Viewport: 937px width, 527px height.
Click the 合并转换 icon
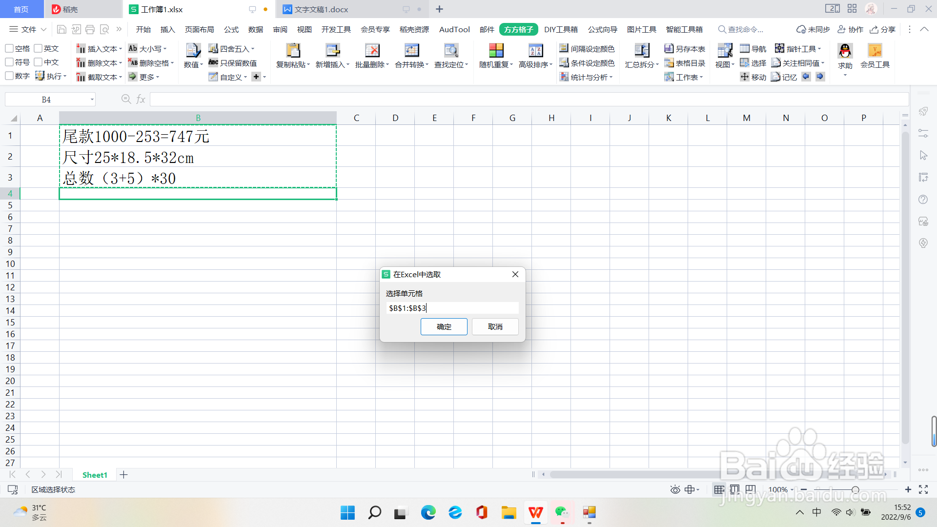tap(411, 51)
